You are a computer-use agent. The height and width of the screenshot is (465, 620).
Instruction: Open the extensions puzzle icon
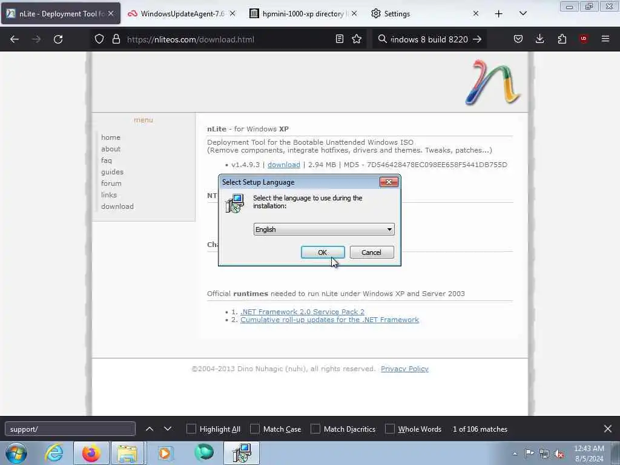(562, 39)
